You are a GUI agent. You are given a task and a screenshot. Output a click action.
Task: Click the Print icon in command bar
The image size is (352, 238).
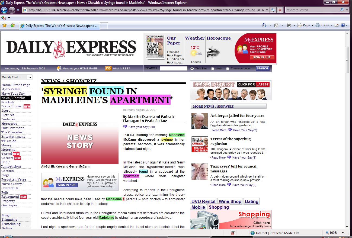pyautogui.click(x=289, y=25)
